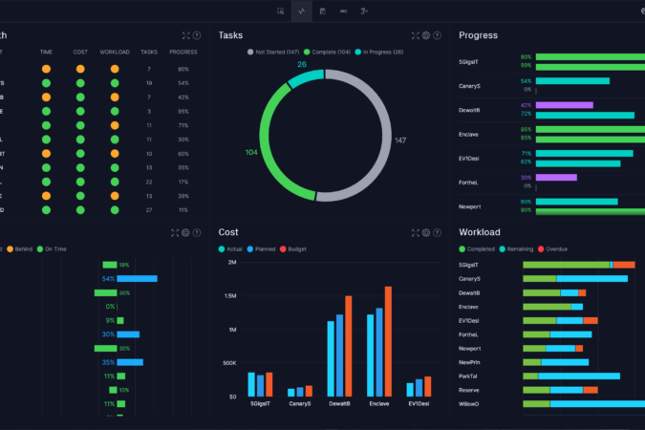Click the orange WORKLOAD dot in the 42% row
The height and width of the screenshot is (430, 645).
(115, 97)
